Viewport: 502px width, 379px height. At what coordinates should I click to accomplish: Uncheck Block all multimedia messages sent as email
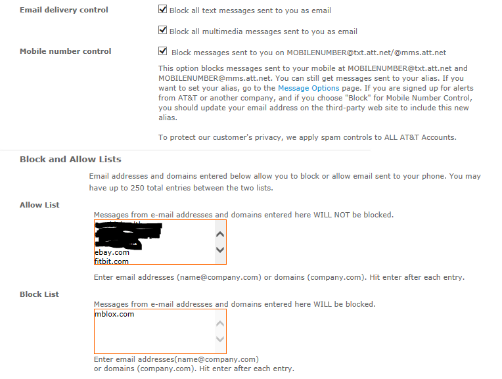pyautogui.click(x=163, y=30)
